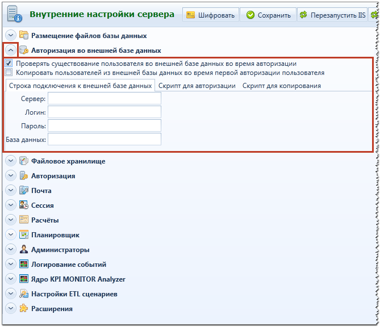The image size is (384, 327).
Task: Click the Расчёты heading text
Action: click(x=45, y=220)
